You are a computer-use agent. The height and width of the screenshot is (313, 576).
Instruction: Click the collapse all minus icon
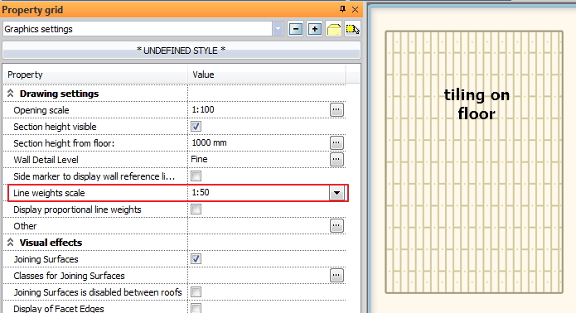296,29
